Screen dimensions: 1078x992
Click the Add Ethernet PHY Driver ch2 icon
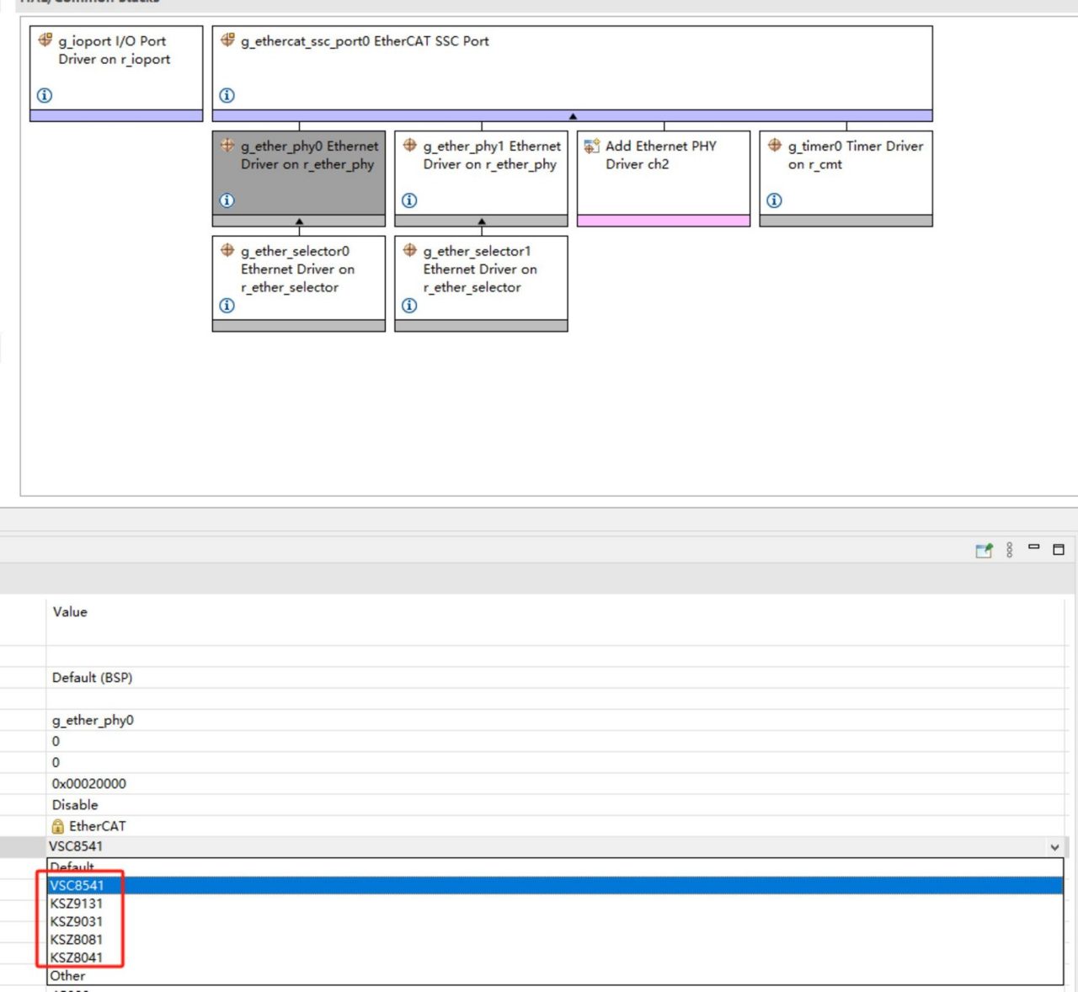(x=592, y=147)
